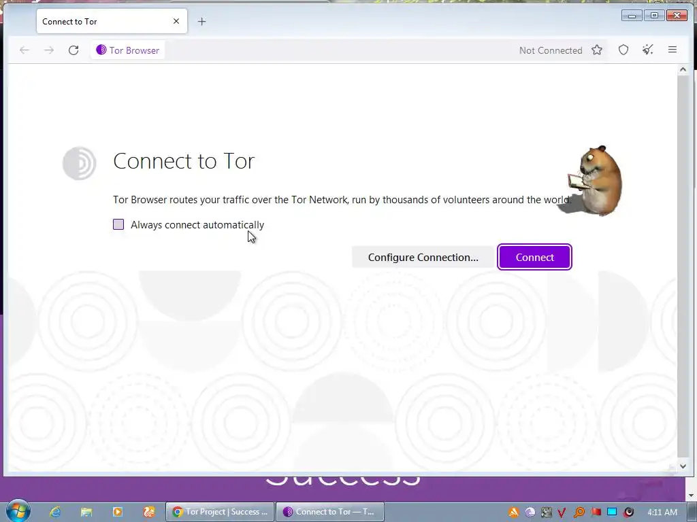
Task: Close the Connect to Tor tab
Action: (176, 21)
